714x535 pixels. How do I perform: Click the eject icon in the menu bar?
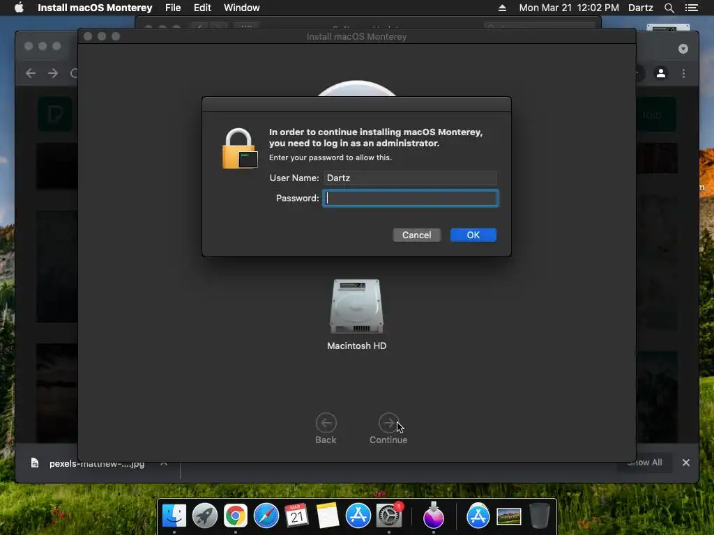pos(502,8)
